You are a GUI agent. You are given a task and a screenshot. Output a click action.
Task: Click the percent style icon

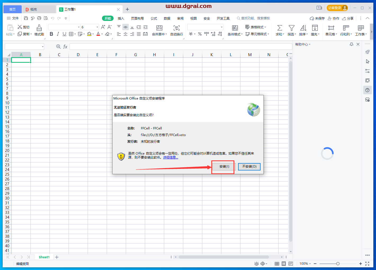pos(200,34)
